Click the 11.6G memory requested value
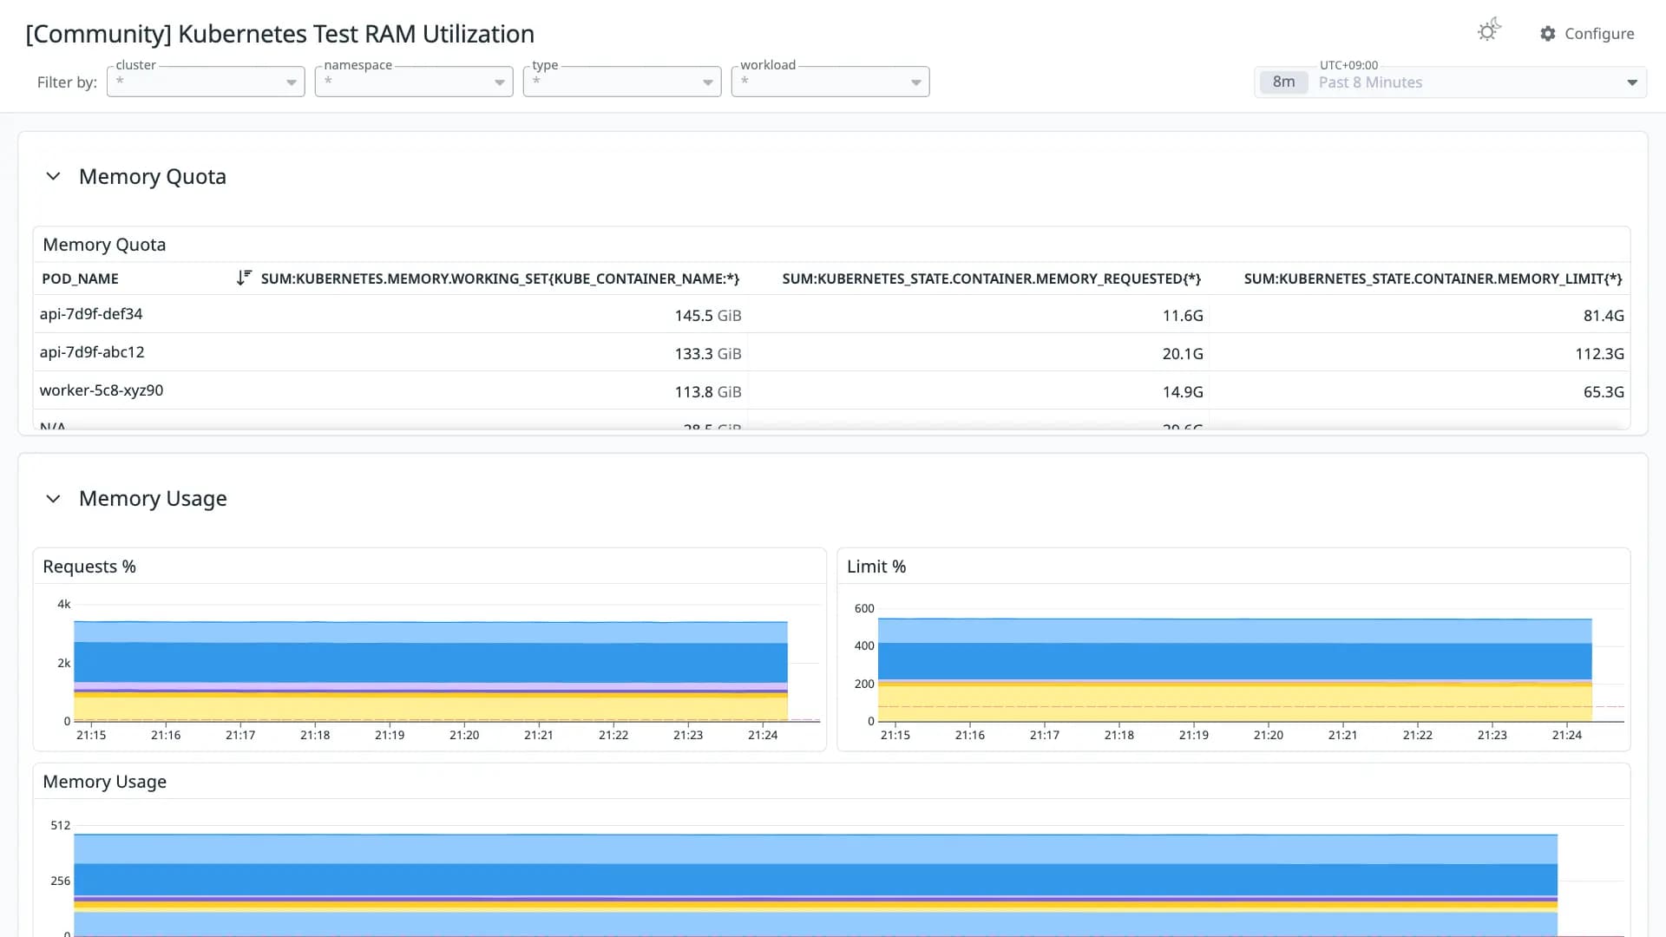 click(1183, 316)
